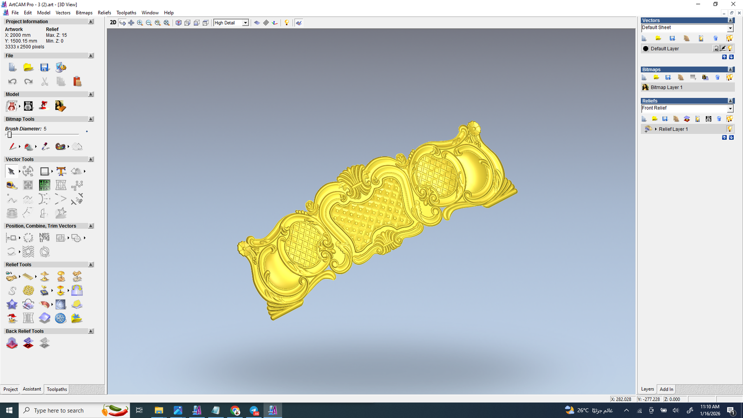Screen dimensions: 743x418
Task: Select Bitmap Layer 1
Action: pos(666,87)
